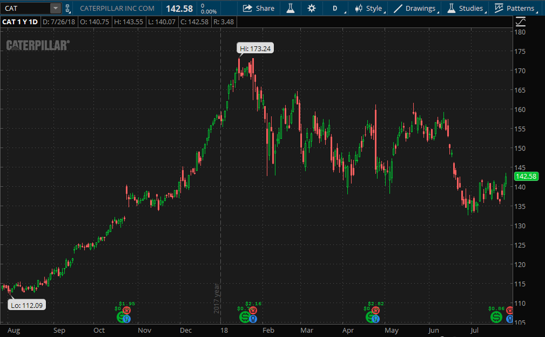Open the D timeframe dropdown
Screen dimensions: 545x337
pyautogui.click(x=335, y=8)
